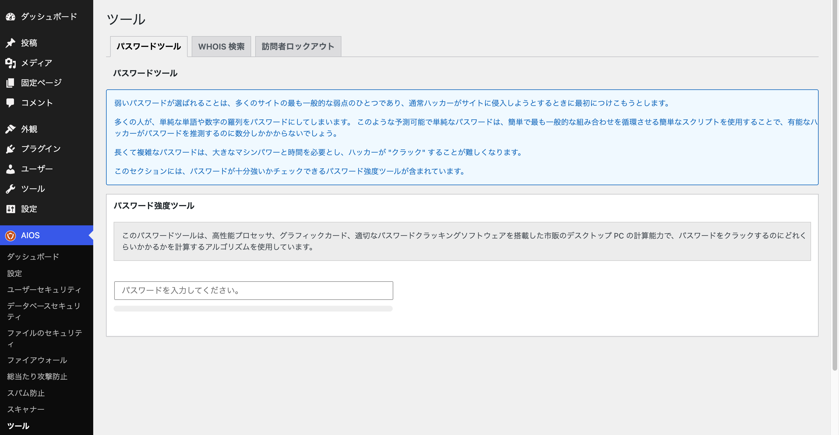Screen dimensions: 839x435
Task: Click the password input field
Action: (x=253, y=290)
